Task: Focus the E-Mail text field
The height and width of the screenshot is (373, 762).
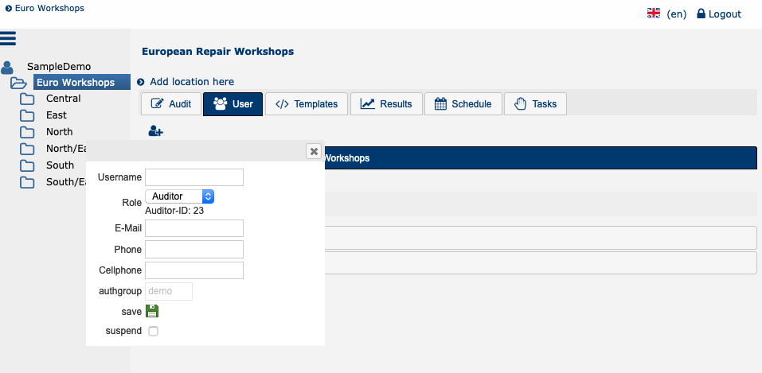Action: coord(193,229)
